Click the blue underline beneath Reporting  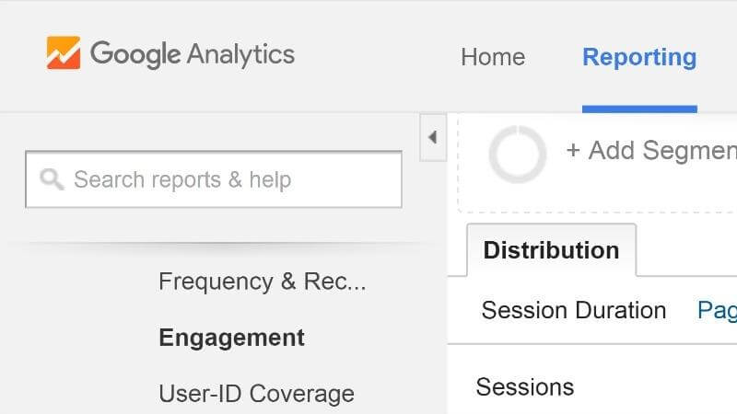[x=639, y=109]
